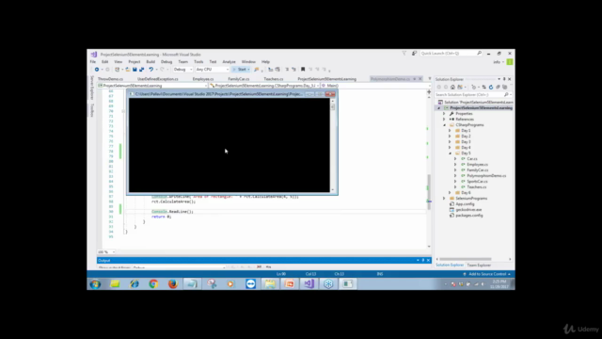Click the Refresh icon in Solution Explorer
The height and width of the screenshot is (339, 602).
point(491,88)
